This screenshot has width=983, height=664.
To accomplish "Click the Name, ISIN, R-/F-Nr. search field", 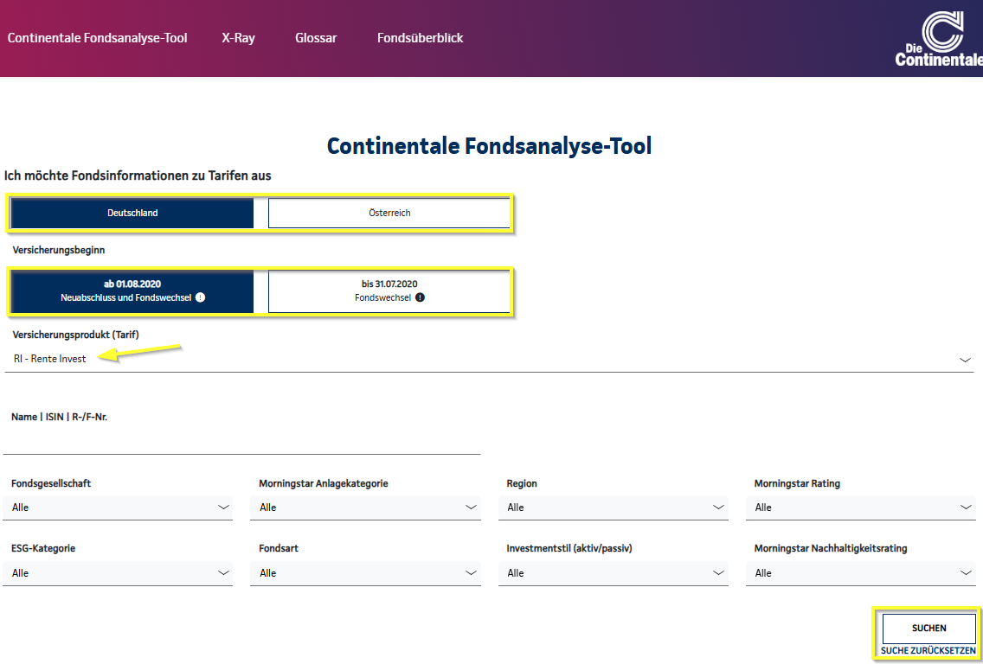I will point(242,442).
